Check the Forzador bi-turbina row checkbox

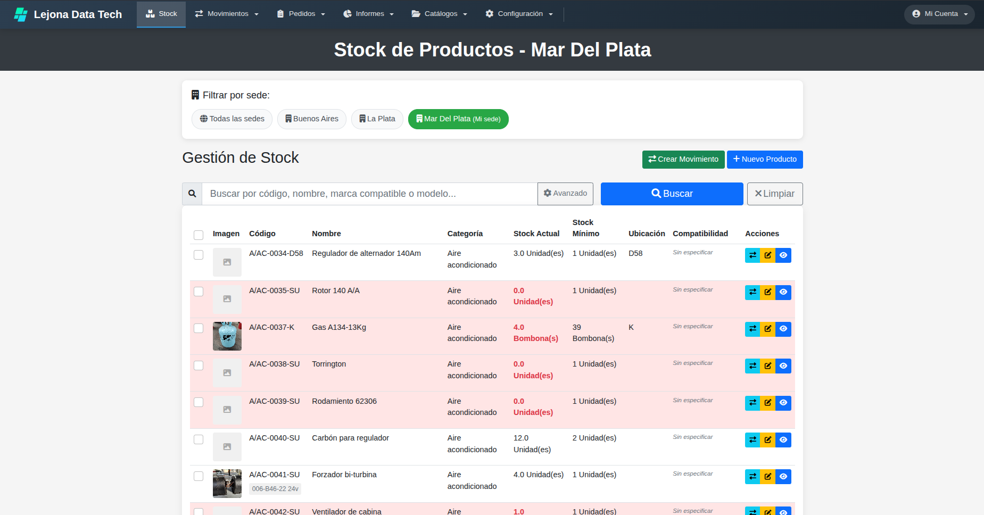pos(199,476)
